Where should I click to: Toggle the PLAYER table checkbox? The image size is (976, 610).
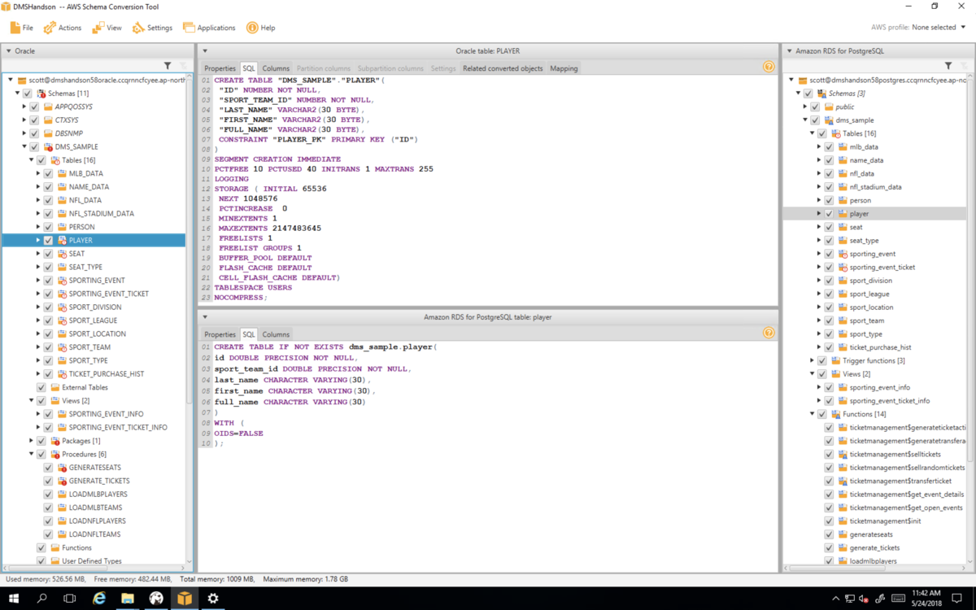click(48, 241)
